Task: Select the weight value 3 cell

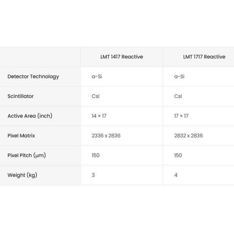Action: pyautogui.click(x=93, y=175)
